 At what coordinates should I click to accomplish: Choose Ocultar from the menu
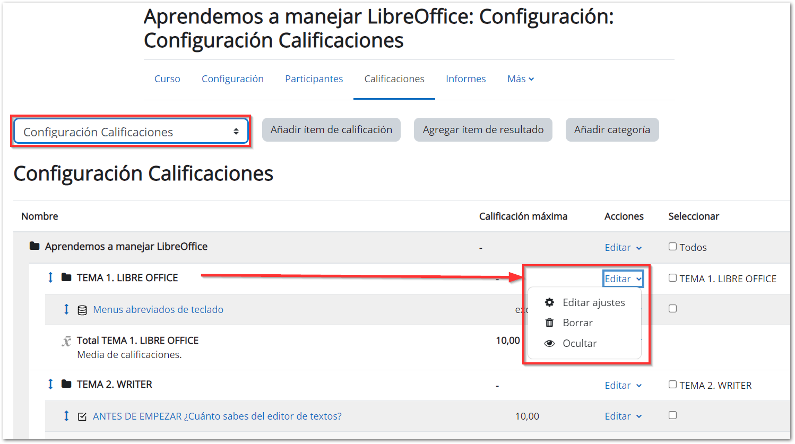pos(584,343)
